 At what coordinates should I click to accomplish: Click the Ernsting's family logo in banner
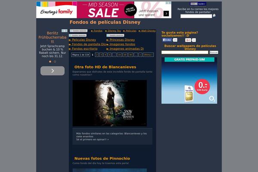point(56,12)
